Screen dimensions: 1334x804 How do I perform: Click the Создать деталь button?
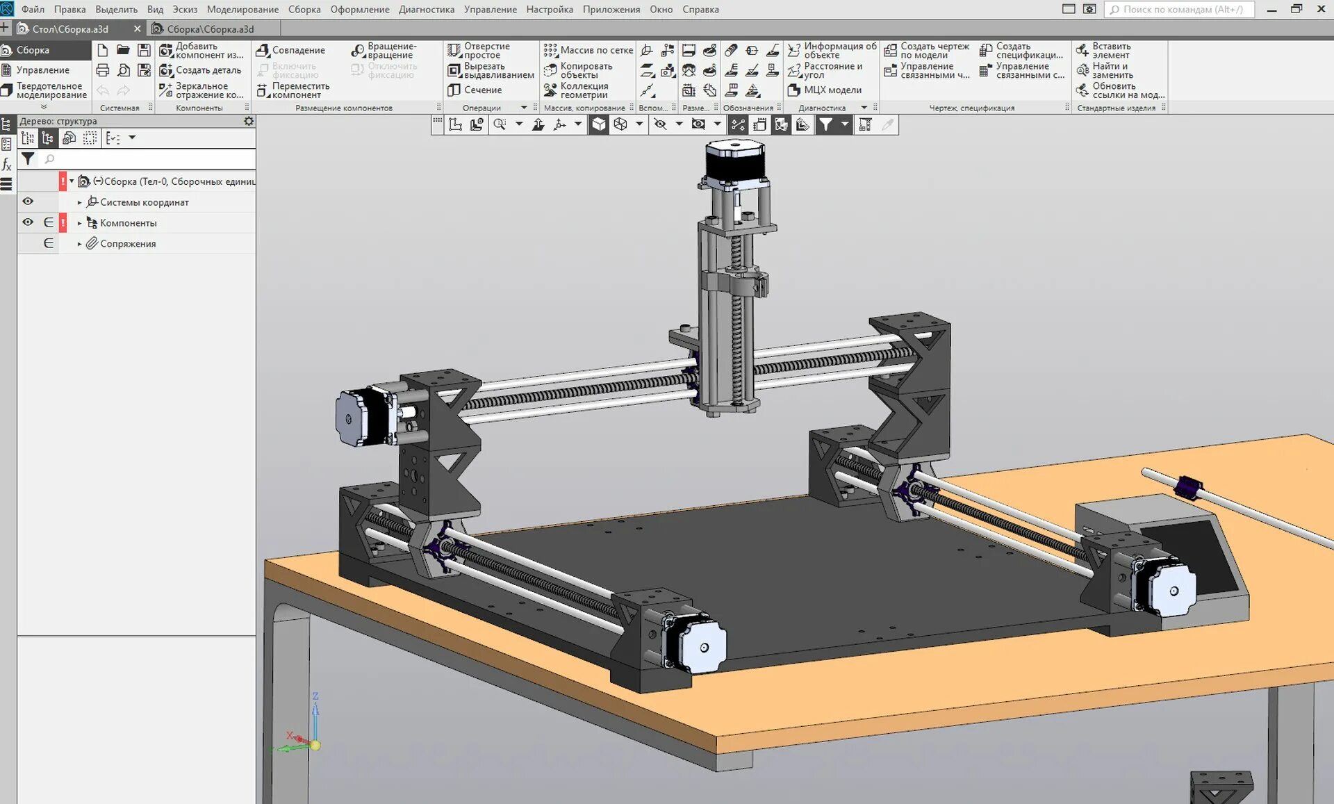pyautogui.click(x=200, y=70)
